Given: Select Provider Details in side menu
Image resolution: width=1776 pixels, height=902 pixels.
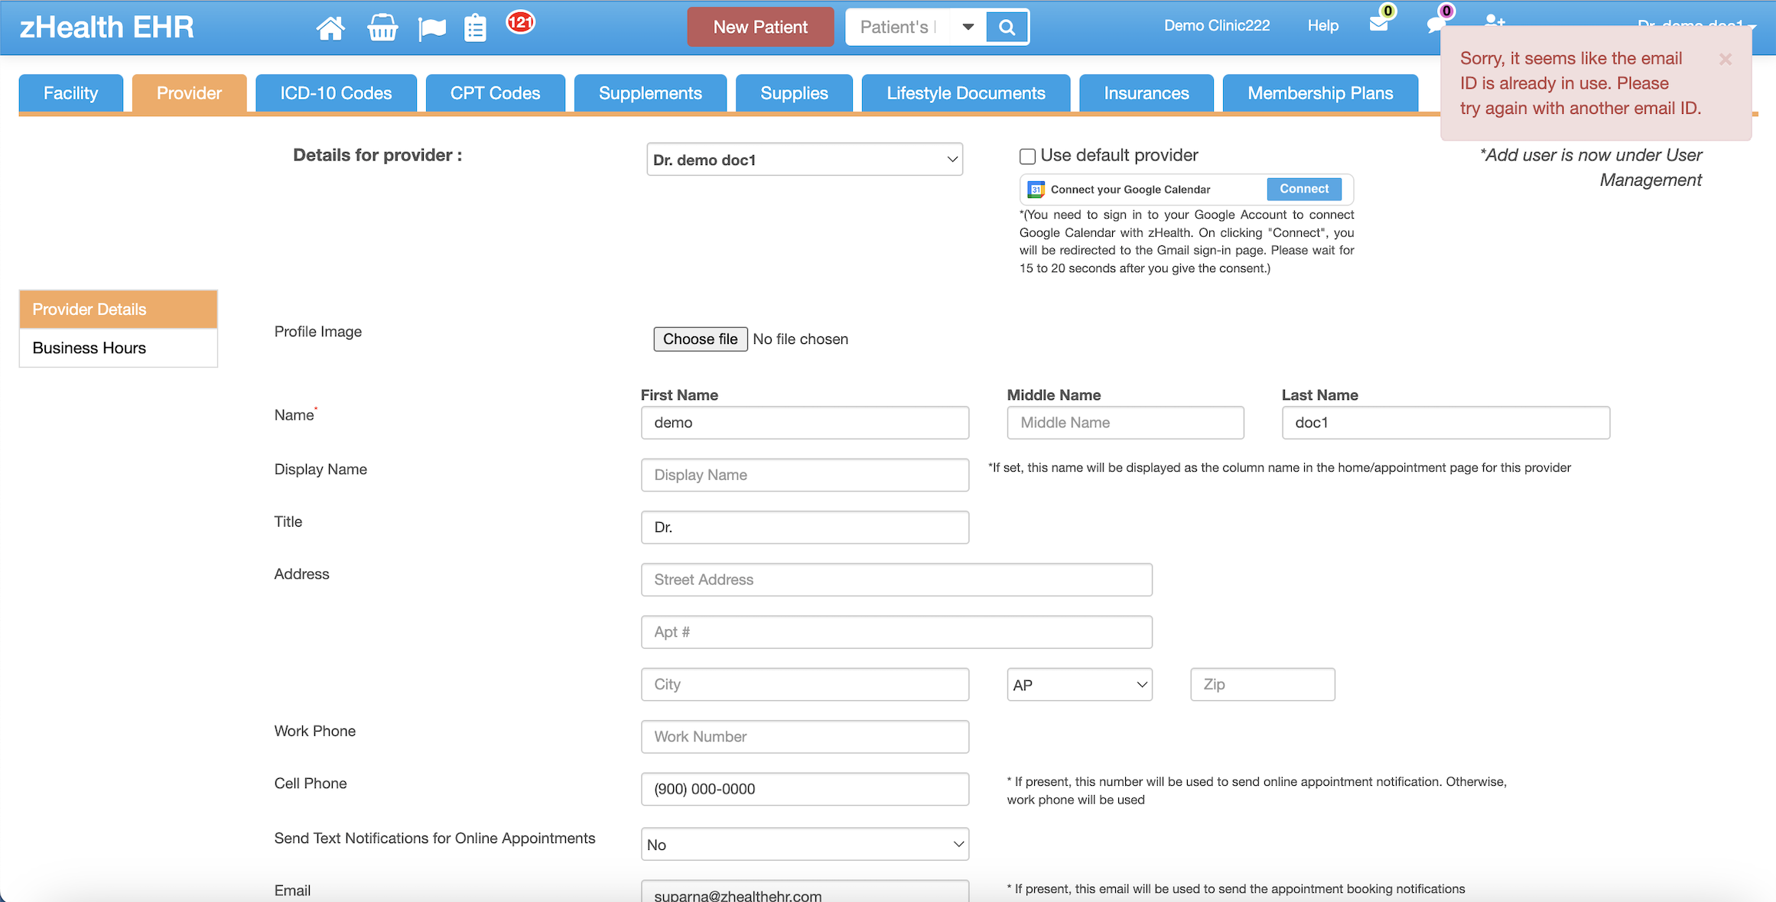Looking at the screenshot, I should point(119,309).
